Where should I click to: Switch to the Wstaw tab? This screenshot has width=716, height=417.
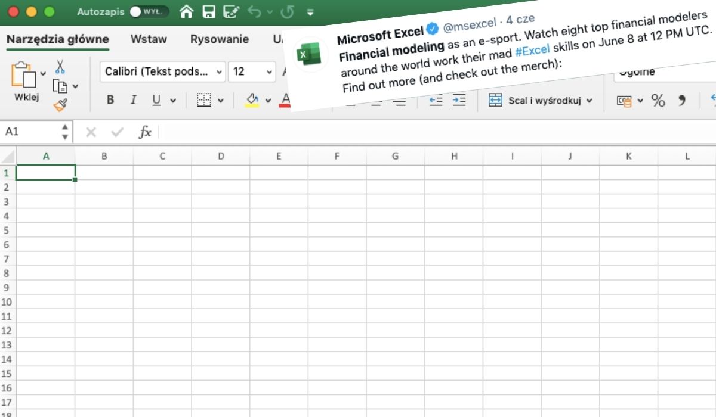pos(149,39)
